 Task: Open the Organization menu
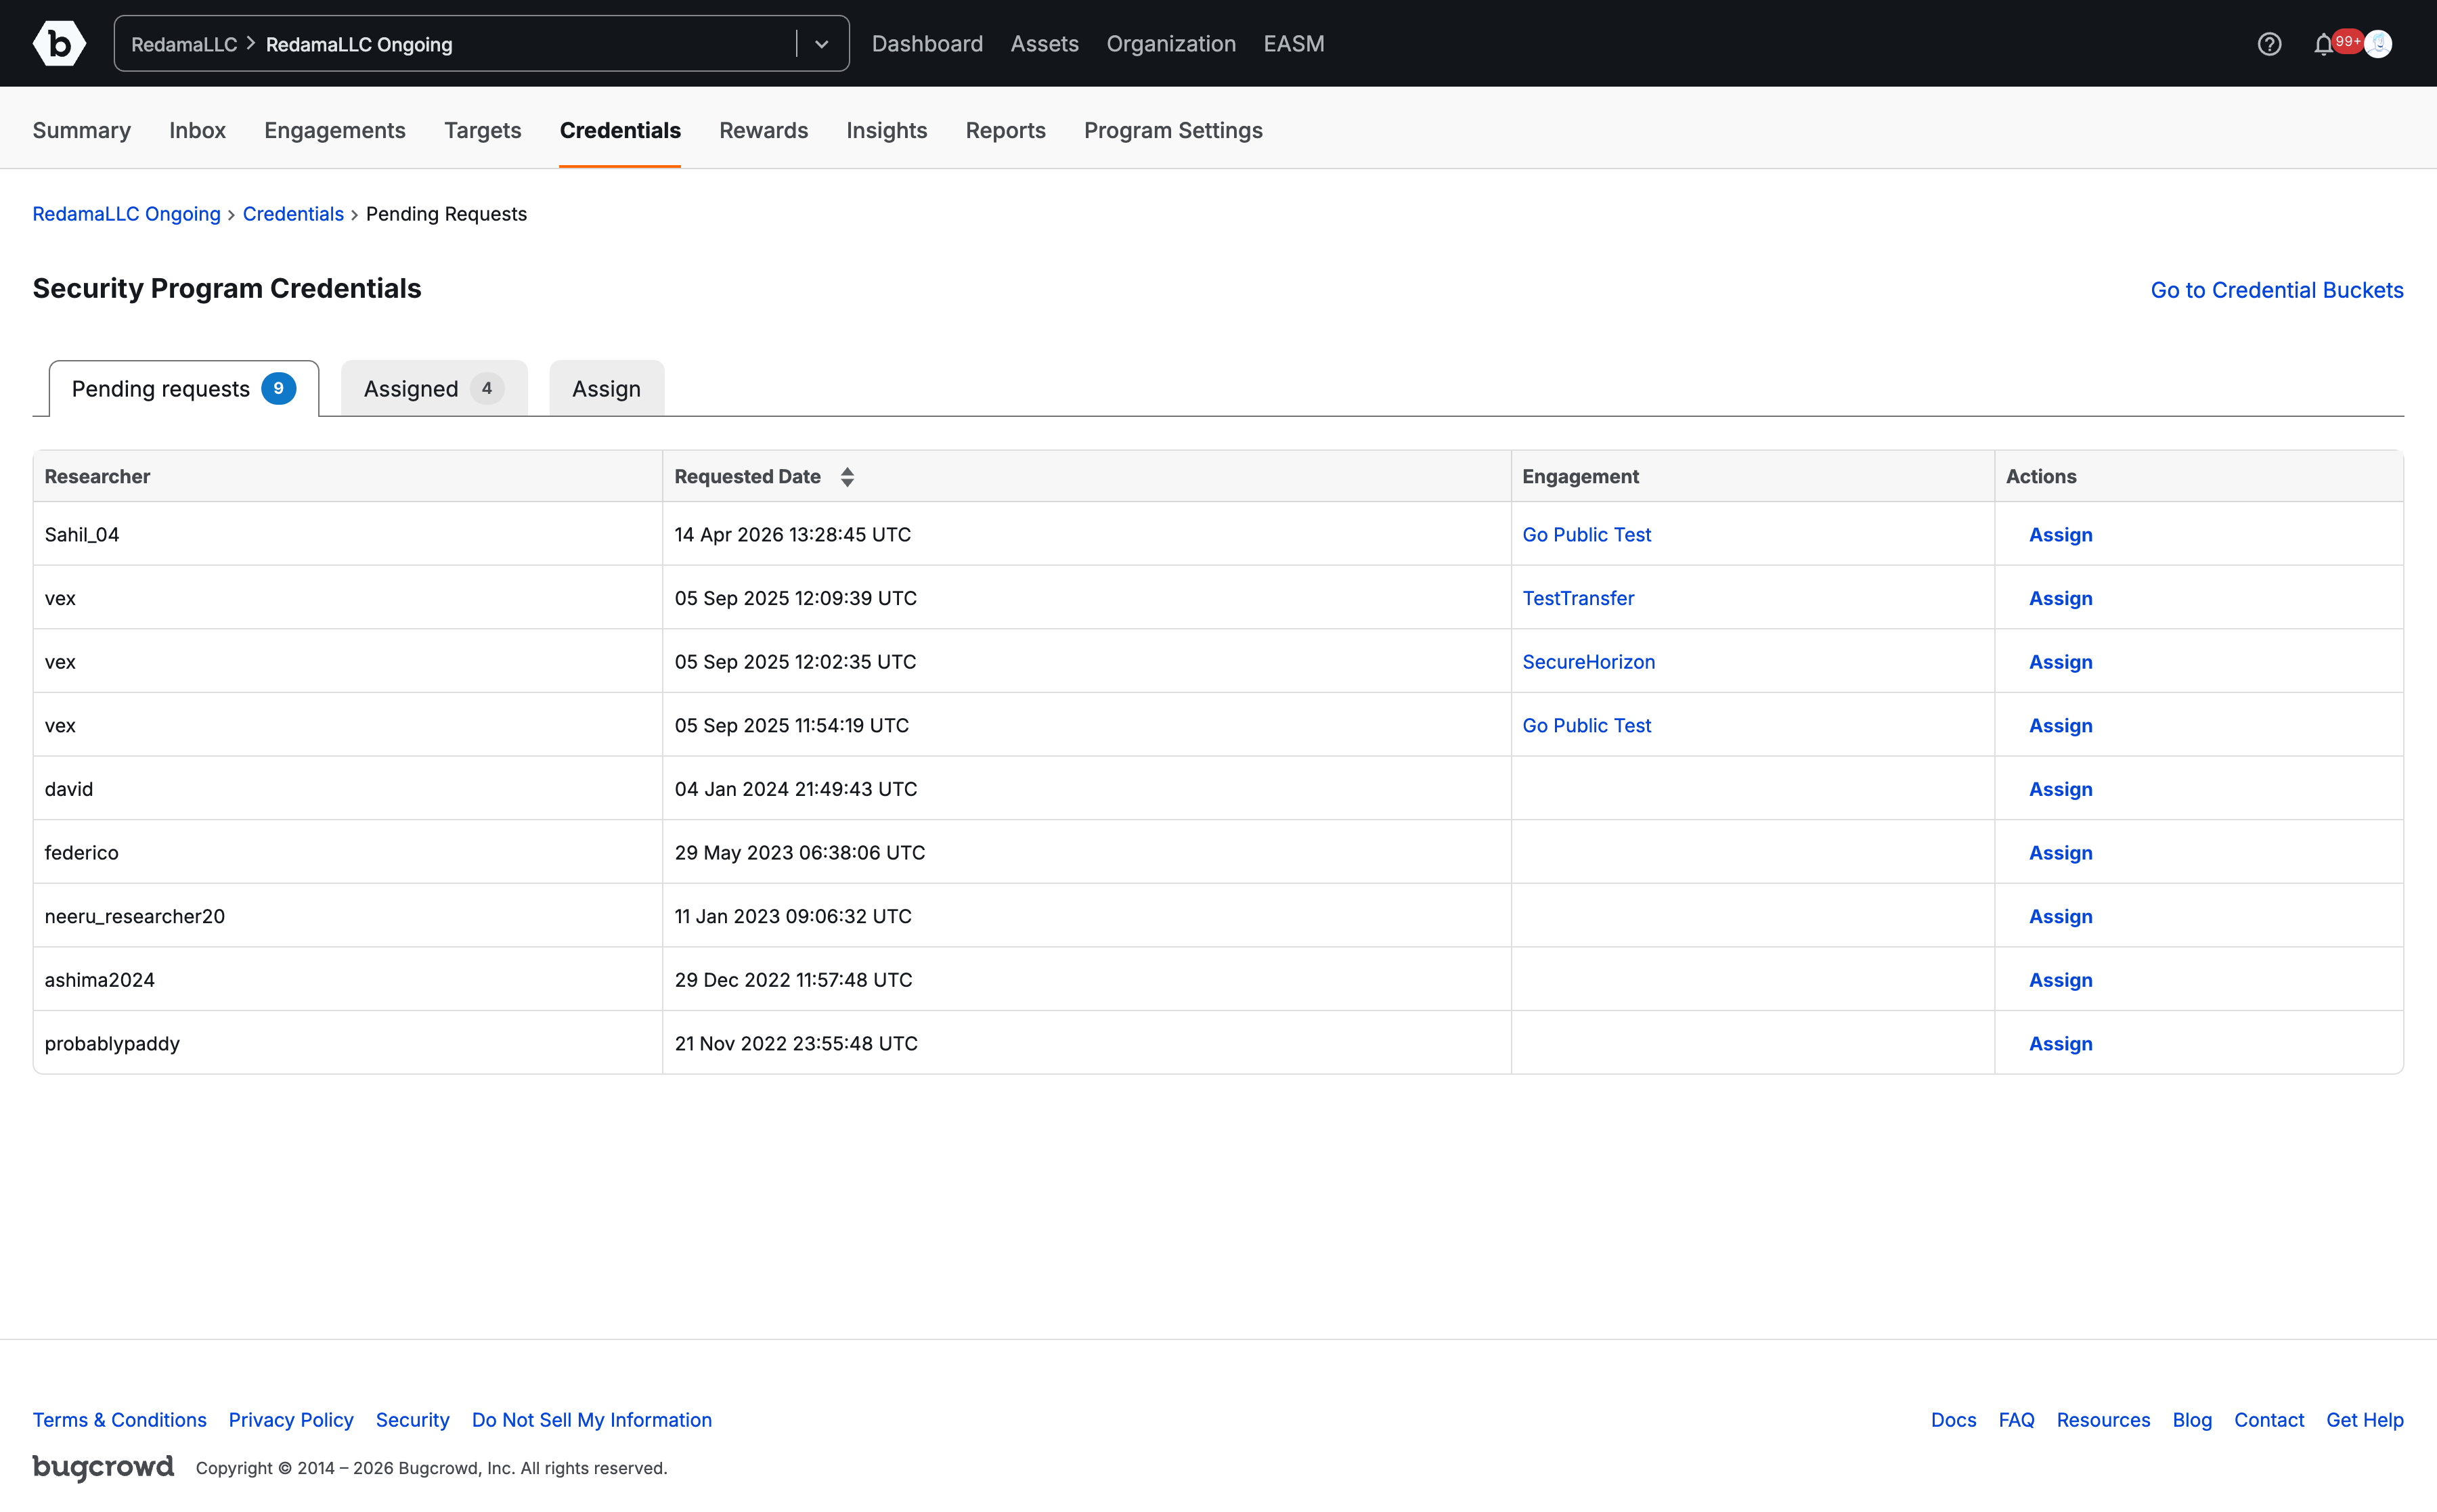coord(1171,44)
